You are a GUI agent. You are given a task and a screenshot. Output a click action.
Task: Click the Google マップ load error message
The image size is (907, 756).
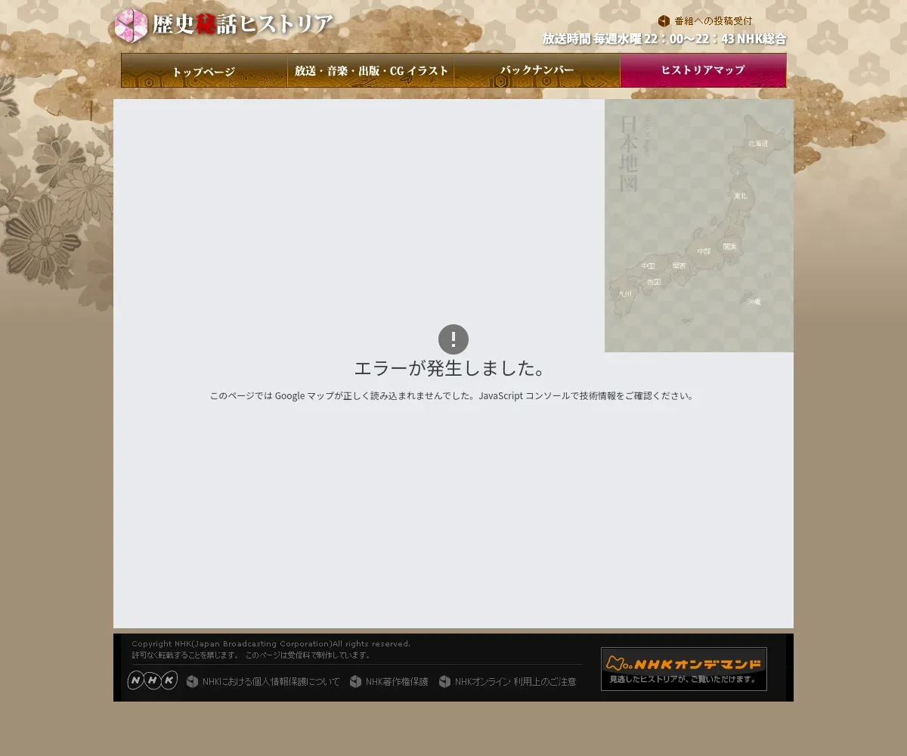453,395
